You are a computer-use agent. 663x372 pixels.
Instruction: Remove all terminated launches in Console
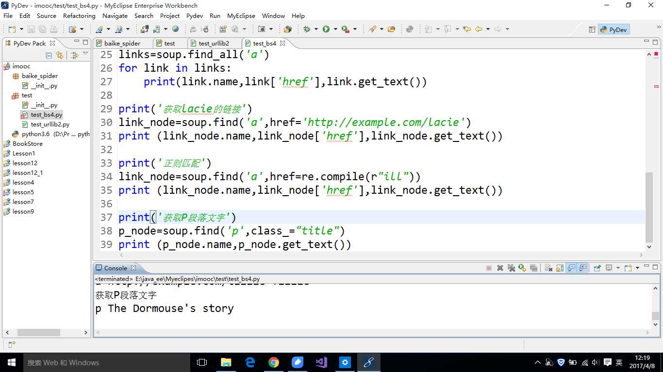(511, 268)
